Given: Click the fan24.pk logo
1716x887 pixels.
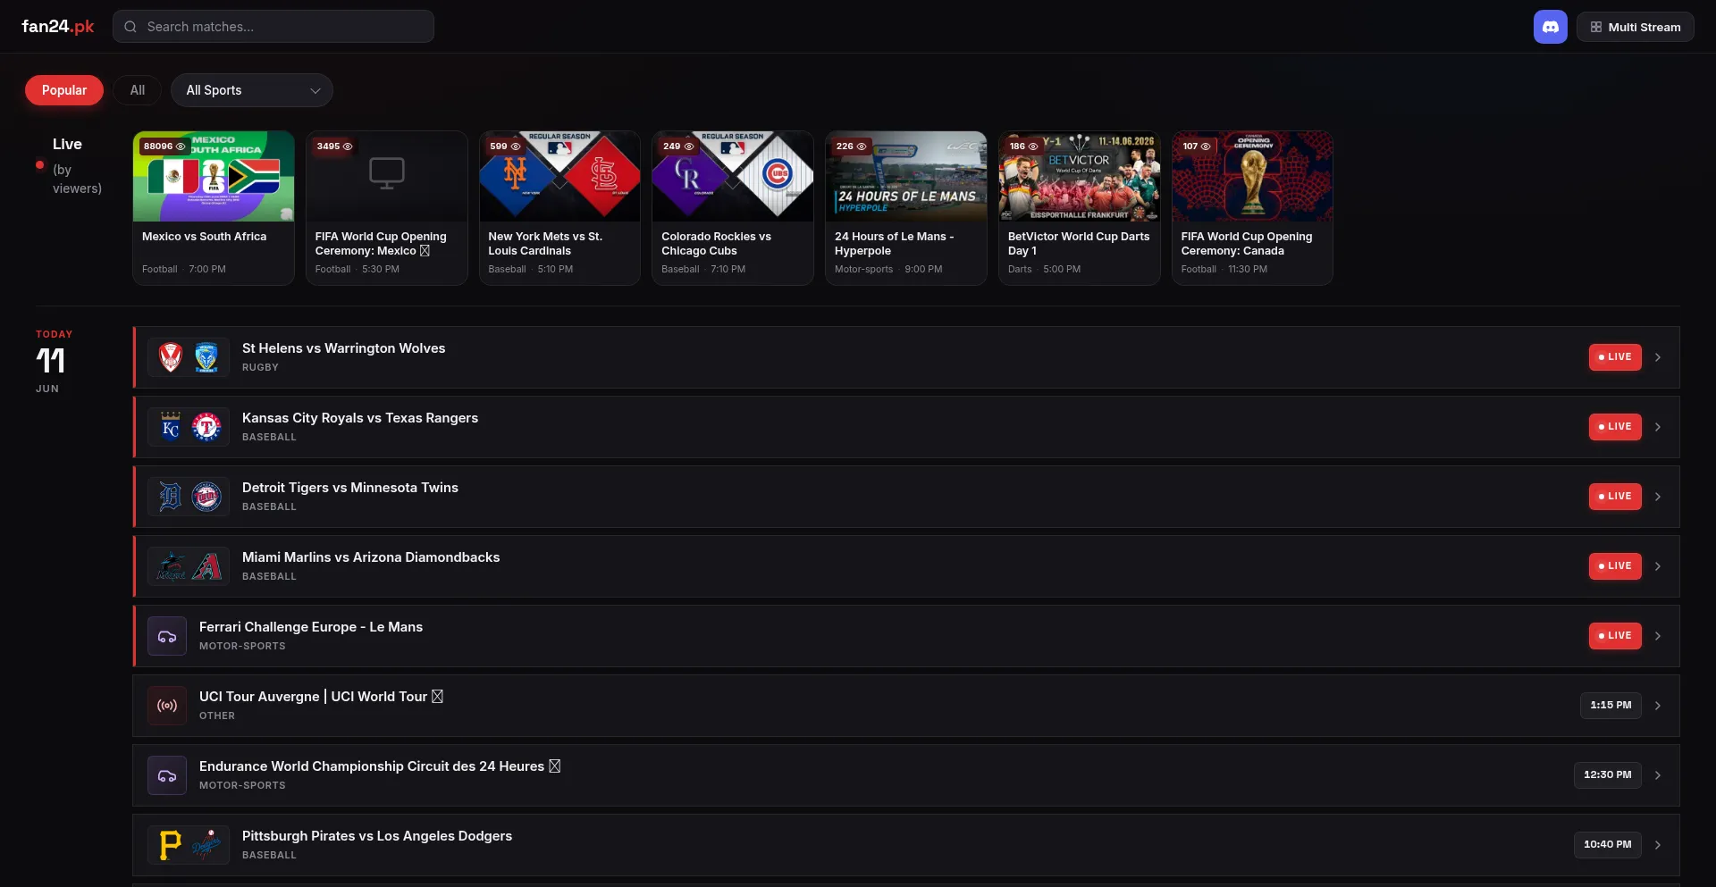Looking at the screenshot, I should (x=58, y=27).
